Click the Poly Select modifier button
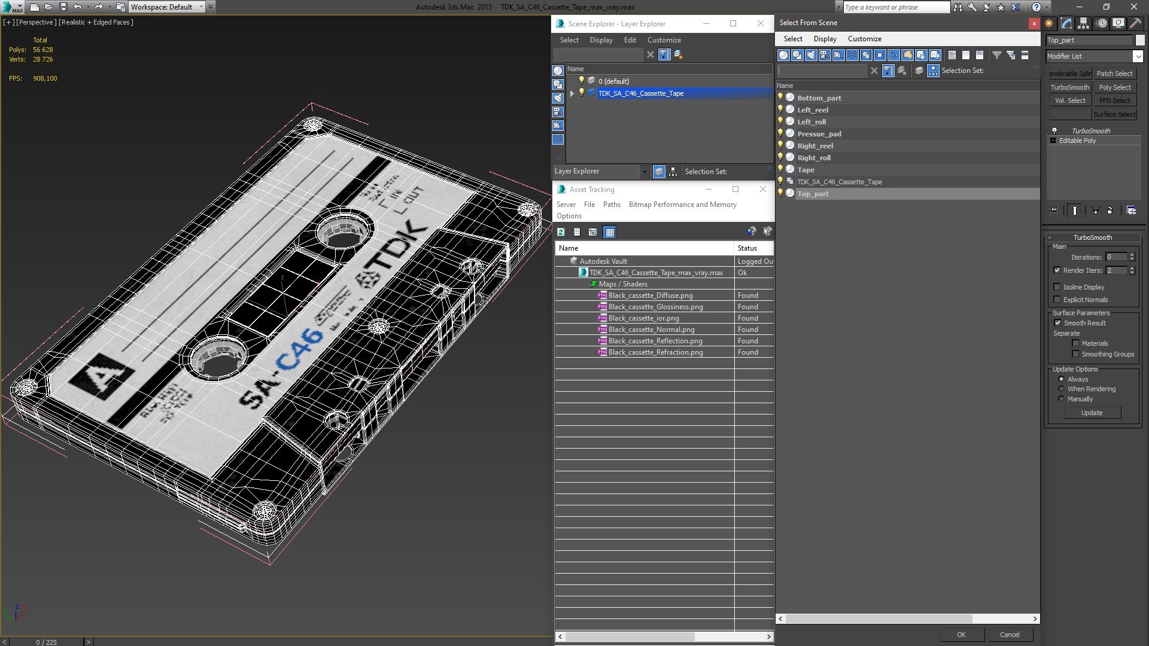Viewport: 1149px width, 646px height. tap(1115, 87)
